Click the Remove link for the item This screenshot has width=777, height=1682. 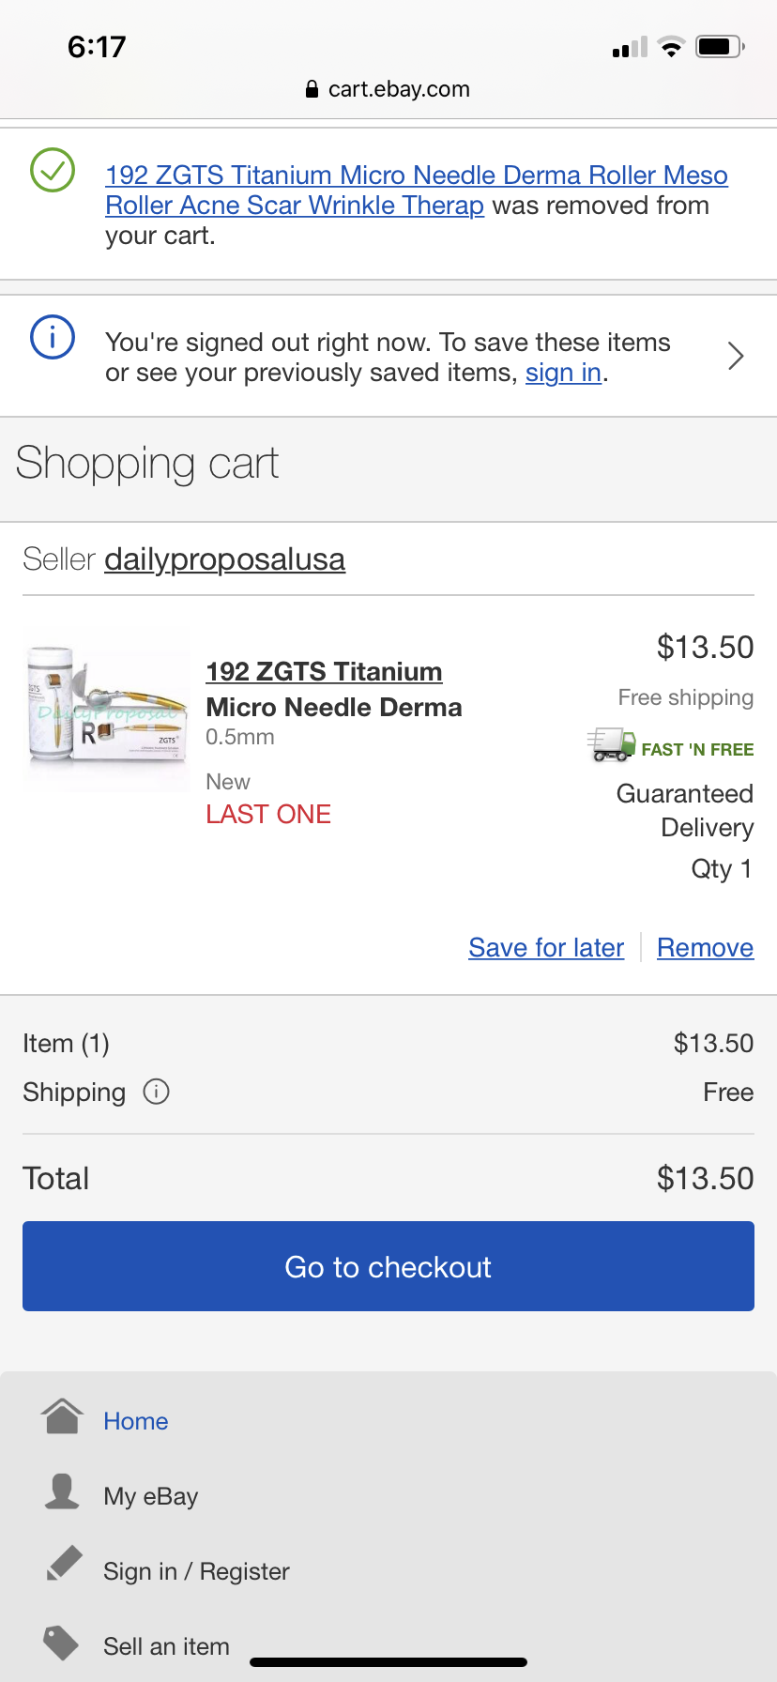705,948
